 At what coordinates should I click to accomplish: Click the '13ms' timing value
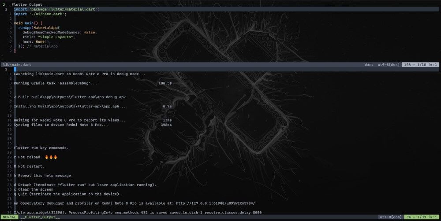coord(167,120)
